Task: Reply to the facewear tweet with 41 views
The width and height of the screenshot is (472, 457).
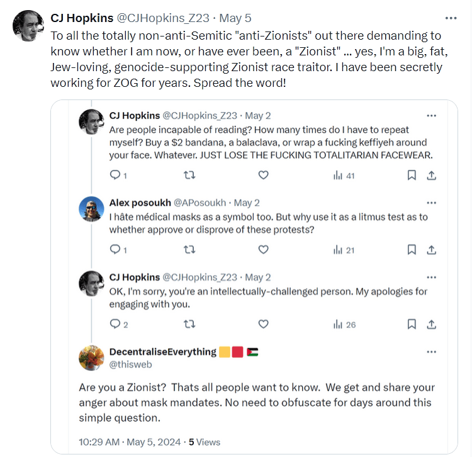Action: click(115, 176)
